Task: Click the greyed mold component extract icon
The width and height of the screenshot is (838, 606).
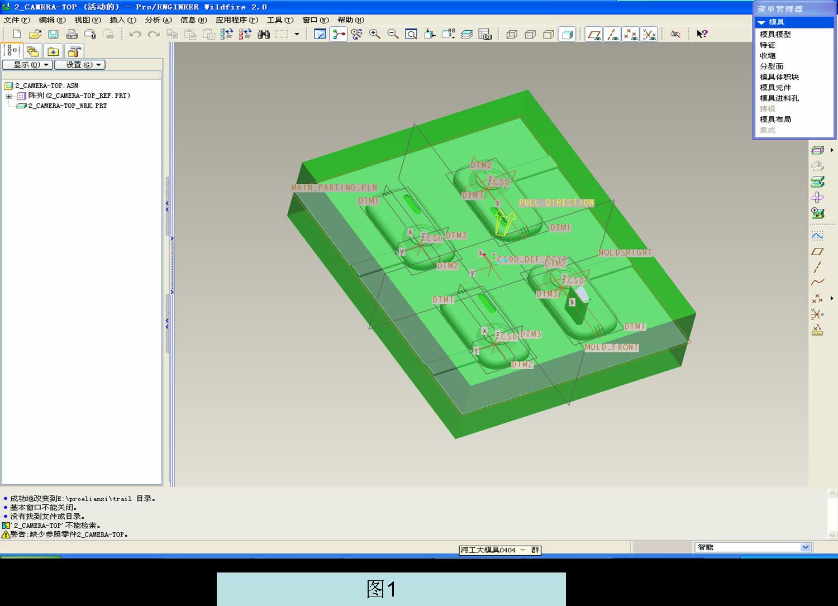Action: (x=817, y=166)
